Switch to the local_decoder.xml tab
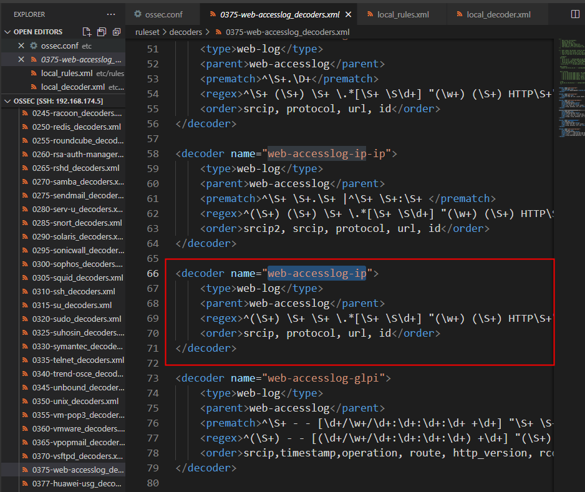585x492 pixels. (498, 14)
